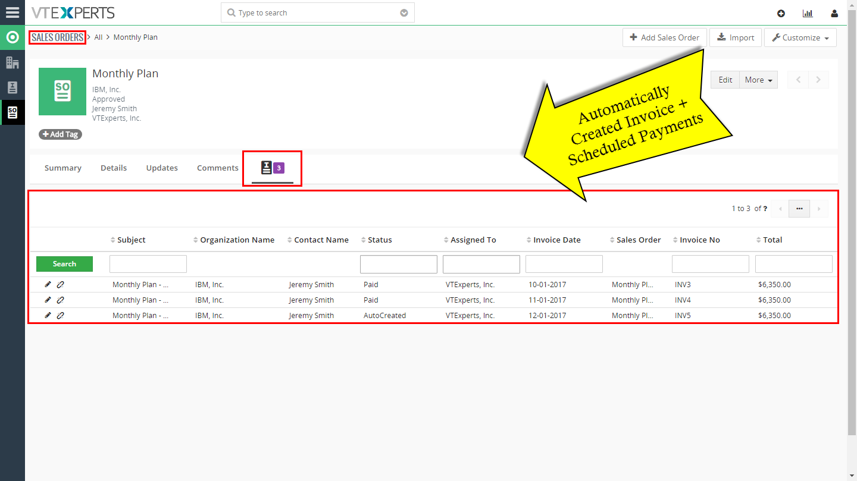Click the Add Tag button
Viewport: 857px width, 481px height.
pos(60,134)
